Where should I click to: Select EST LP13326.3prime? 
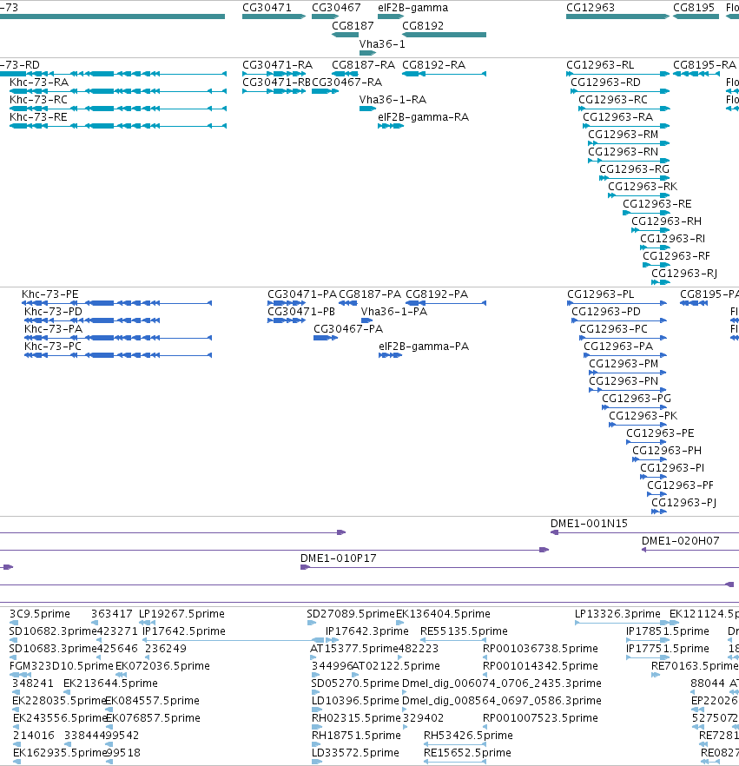point(617,614)
